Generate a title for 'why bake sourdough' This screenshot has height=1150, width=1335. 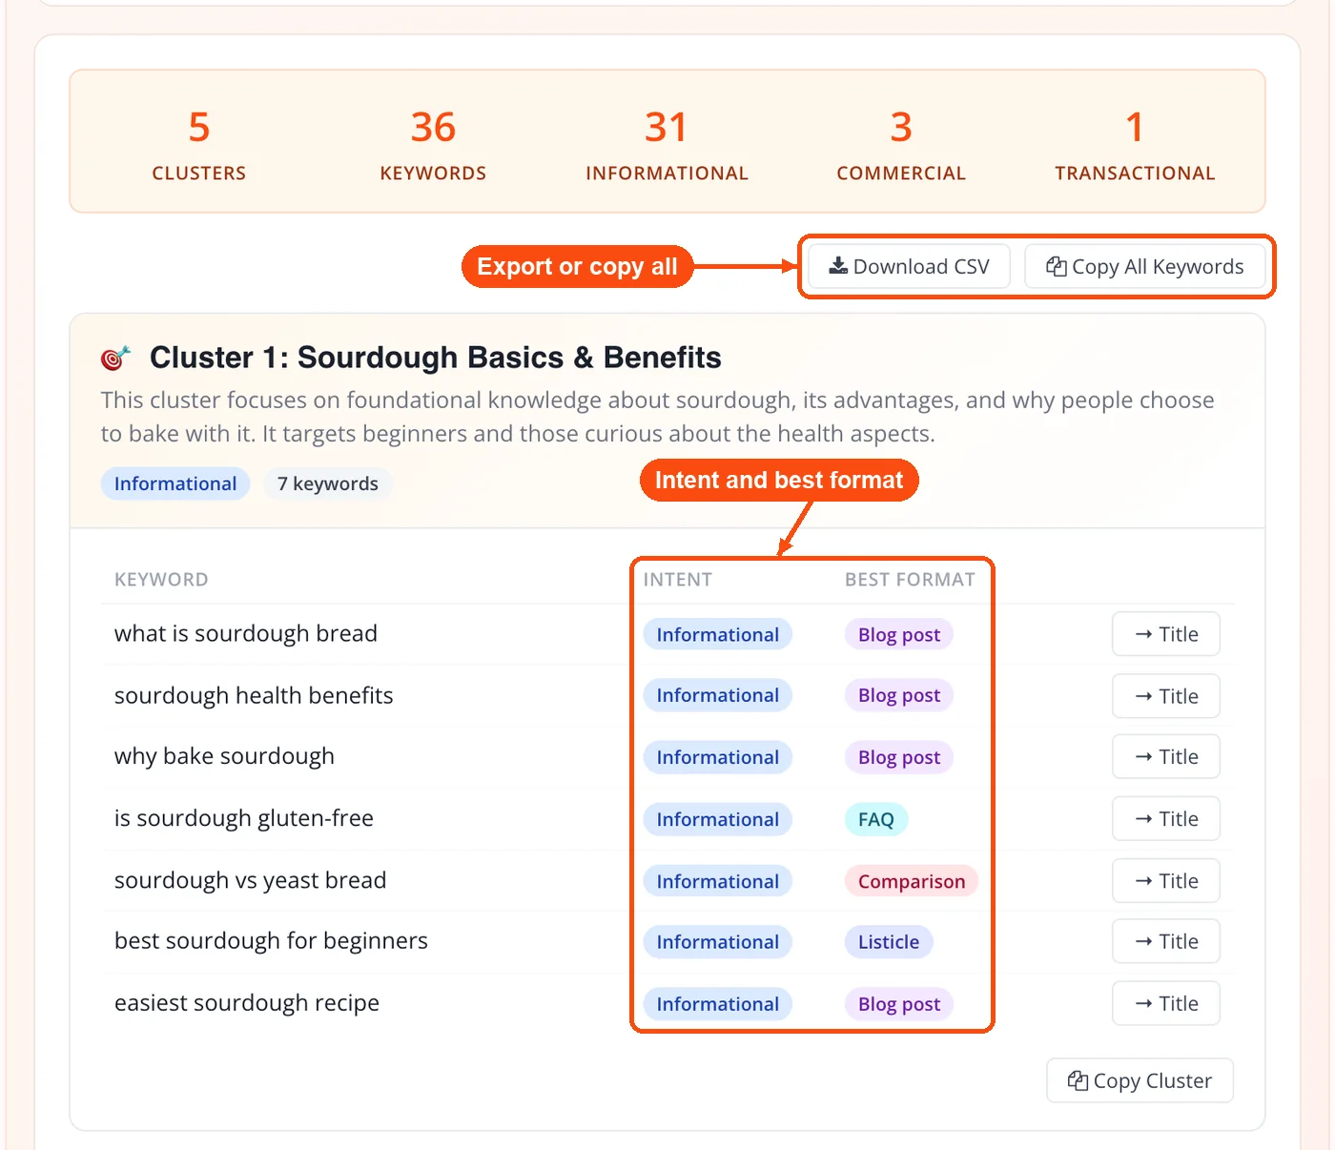[1166, 757]
